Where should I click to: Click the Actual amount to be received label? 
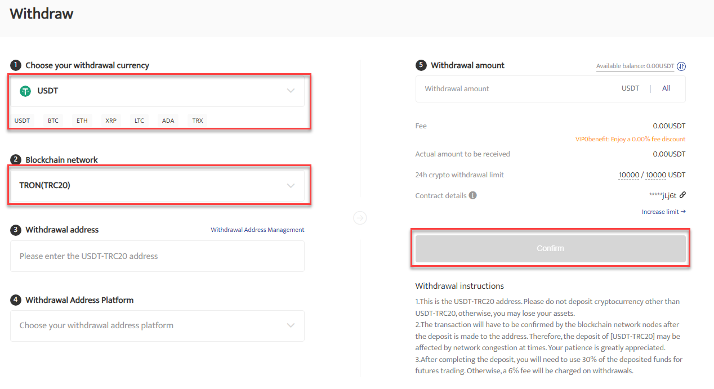tap(462, 154)
